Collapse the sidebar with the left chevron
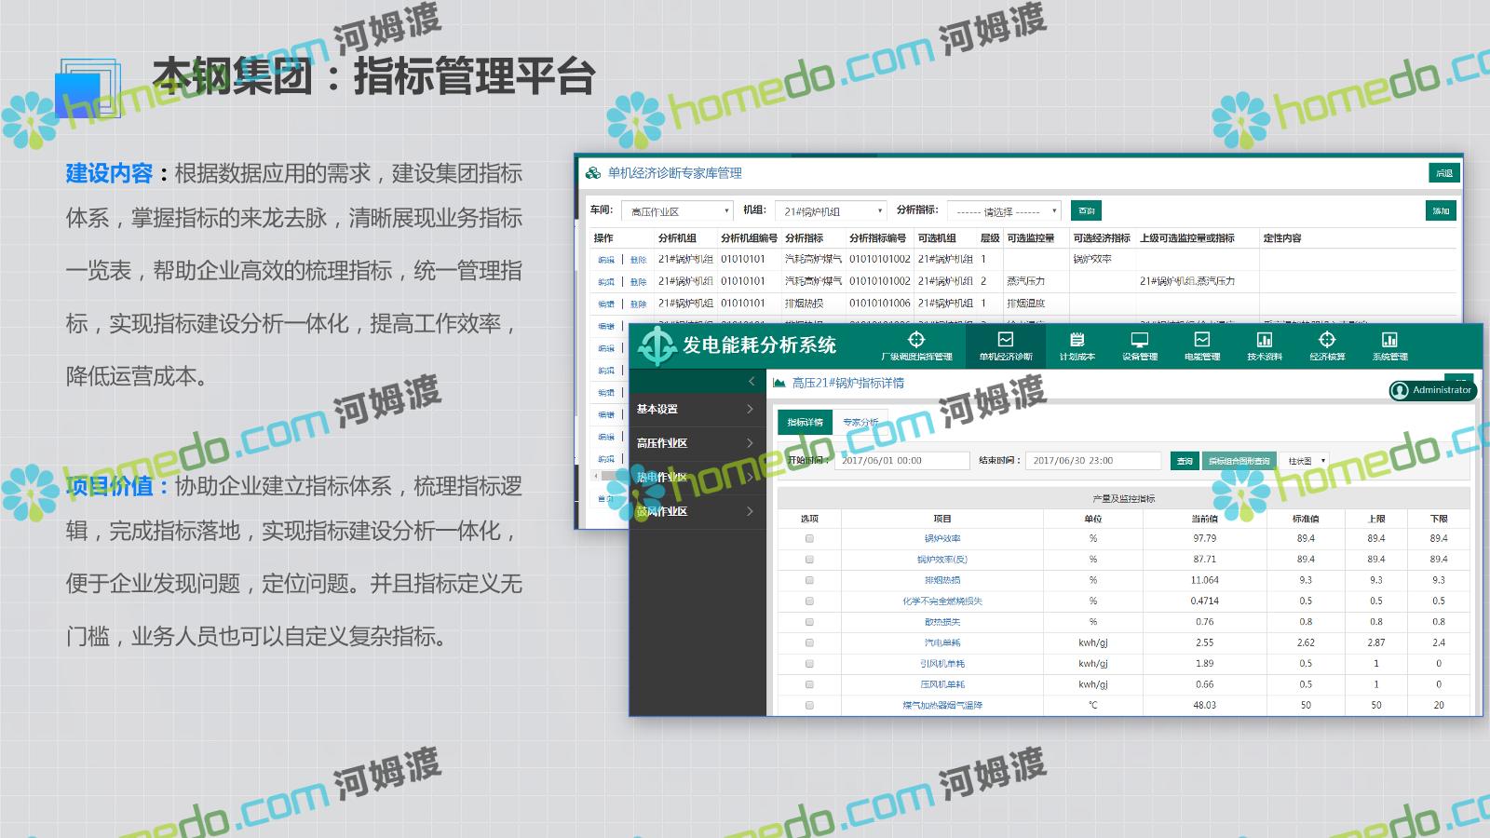Image resolution: width=1490 pixels, height=838 pixels. point(752,381)
